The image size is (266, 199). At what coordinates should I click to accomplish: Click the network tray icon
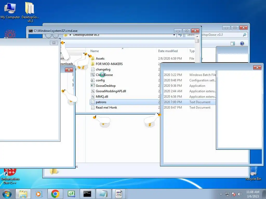click(x=227, y=194)
